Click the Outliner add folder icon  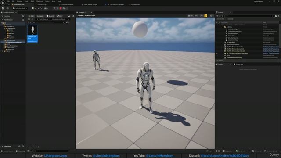pos(276,16)
